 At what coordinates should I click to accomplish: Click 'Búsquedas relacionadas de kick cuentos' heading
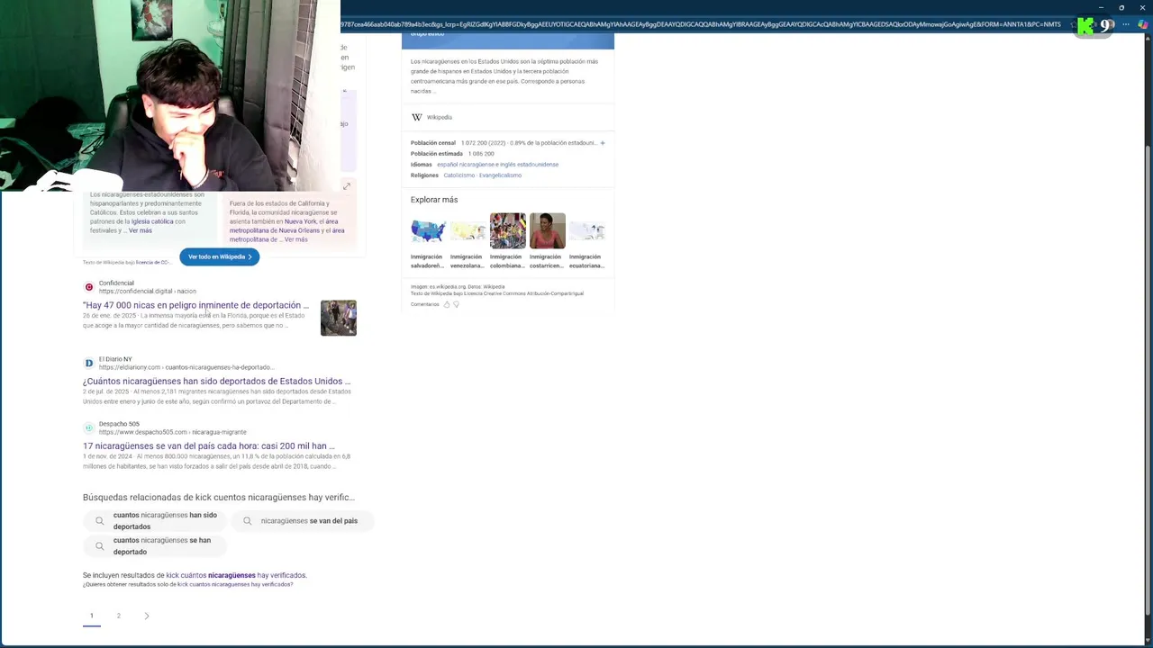[x=219, y=497]
